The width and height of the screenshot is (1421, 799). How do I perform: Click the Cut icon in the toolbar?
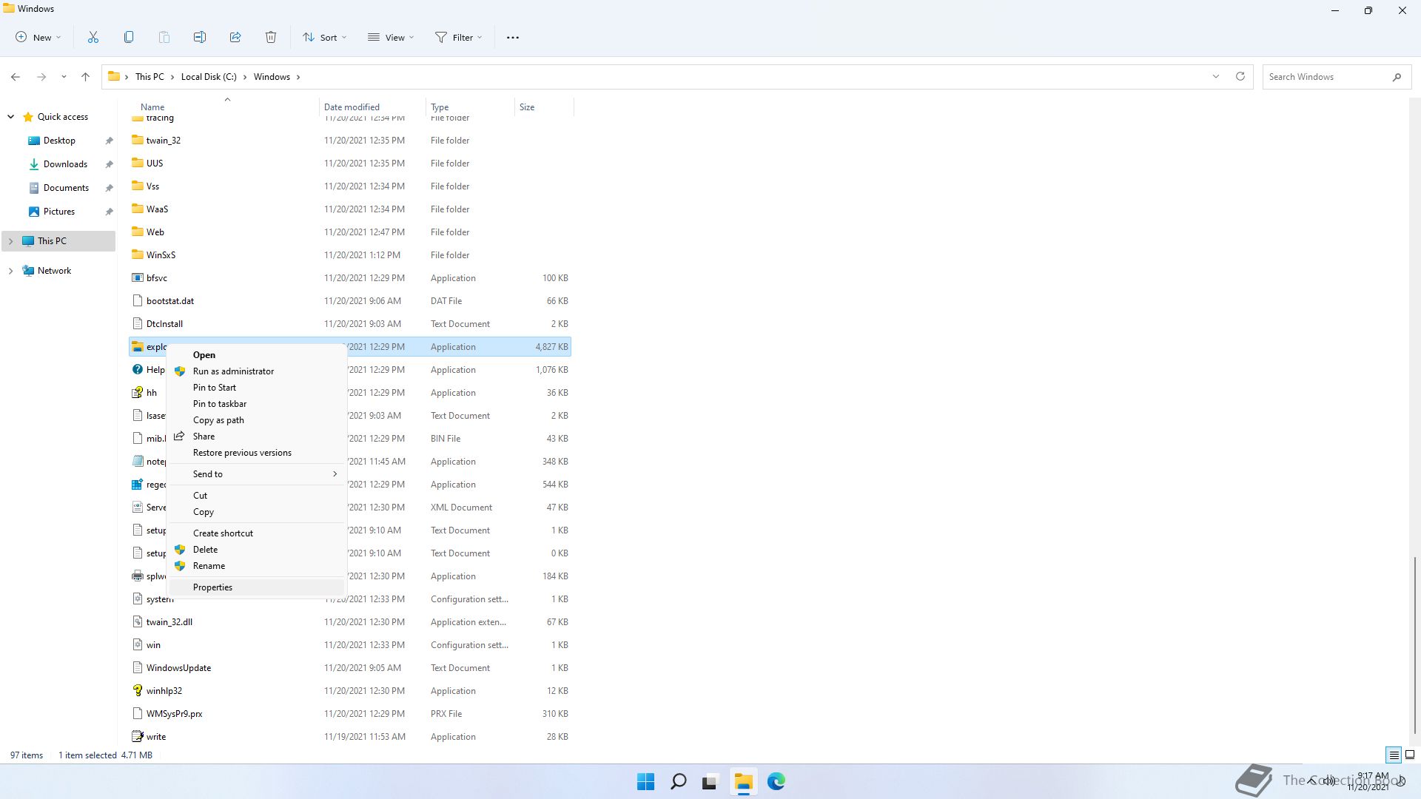pos(93,37)
